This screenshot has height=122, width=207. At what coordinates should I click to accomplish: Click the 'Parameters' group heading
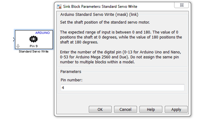point(71,71)
